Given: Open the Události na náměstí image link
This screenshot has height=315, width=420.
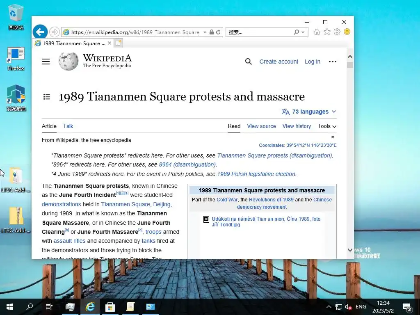Looking at the screenshot, I should tap(266, 222).
